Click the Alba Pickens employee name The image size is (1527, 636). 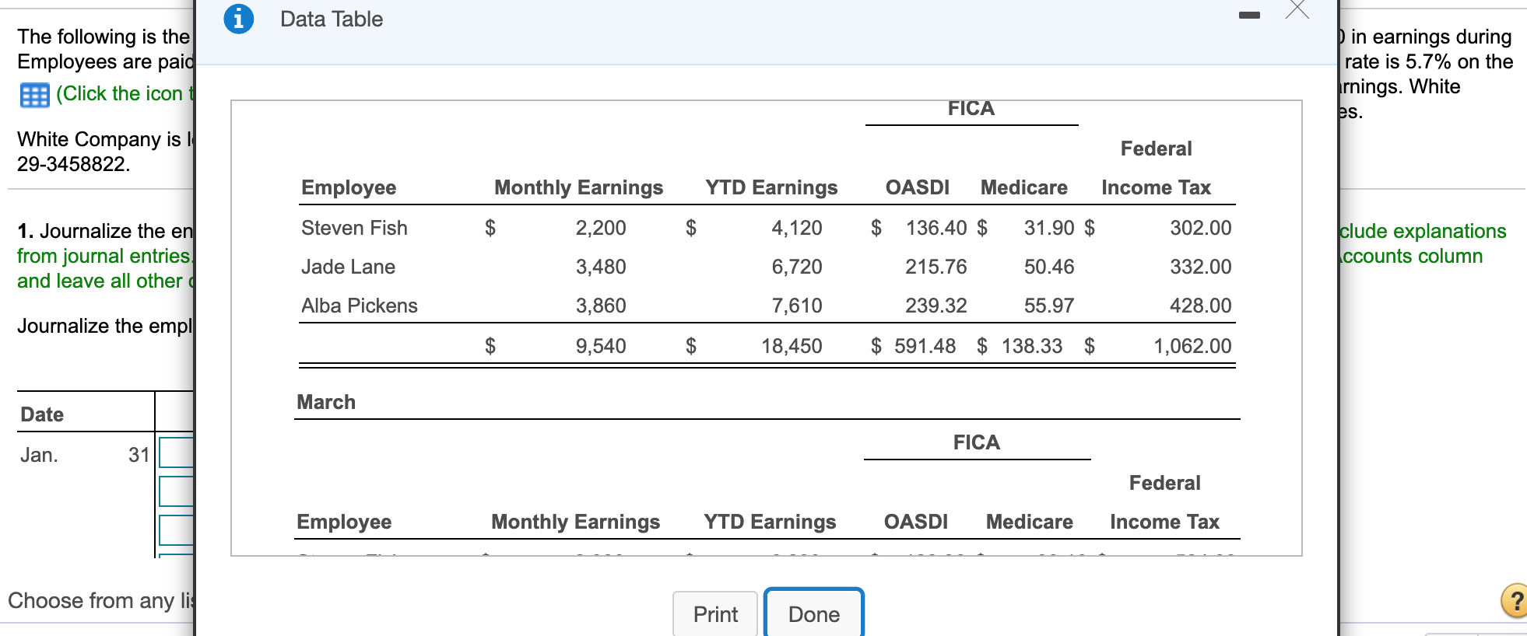pos(359,306)
